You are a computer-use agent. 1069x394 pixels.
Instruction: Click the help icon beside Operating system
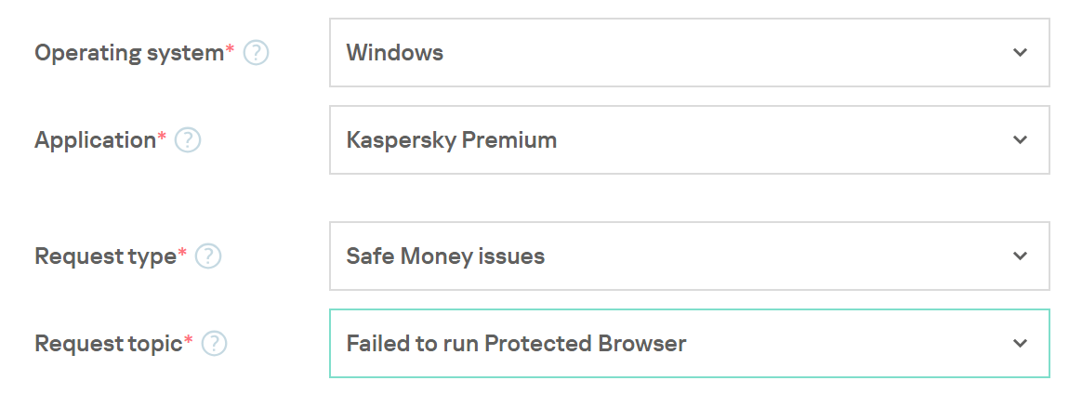pyautogui.click(x=256, y=53)
